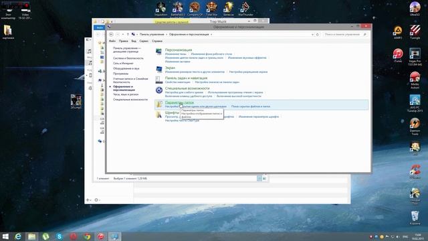This screenshot has width=428, height=241.
Task: Click the Параметры папок folder icon
Action: [x=159, y=104]
